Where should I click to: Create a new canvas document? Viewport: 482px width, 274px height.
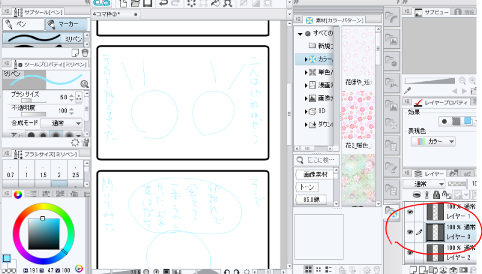coord(124,4)
